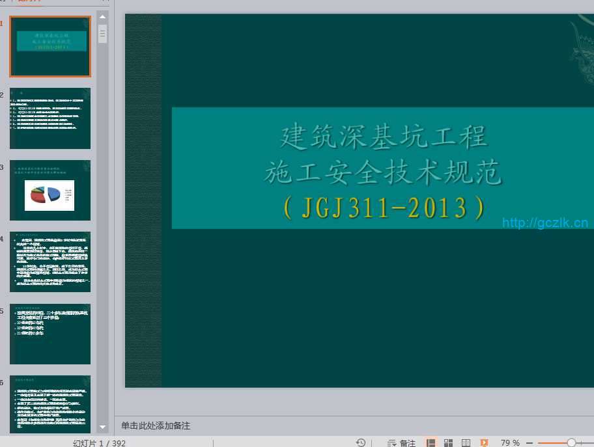The width and height of the screenshot is (594, 447).
Task: Click the history clock icon
Action: coord(361,442)
